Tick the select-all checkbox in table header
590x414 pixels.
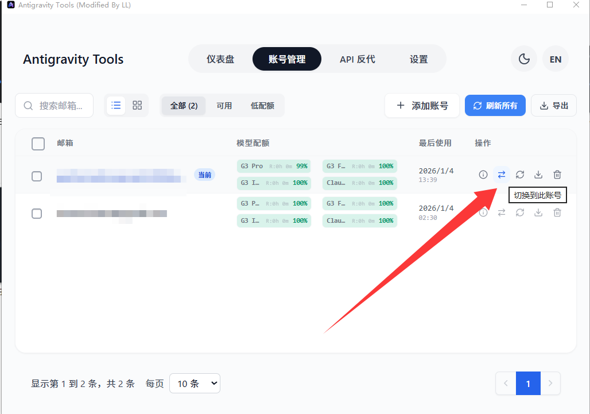pos(38,144)
